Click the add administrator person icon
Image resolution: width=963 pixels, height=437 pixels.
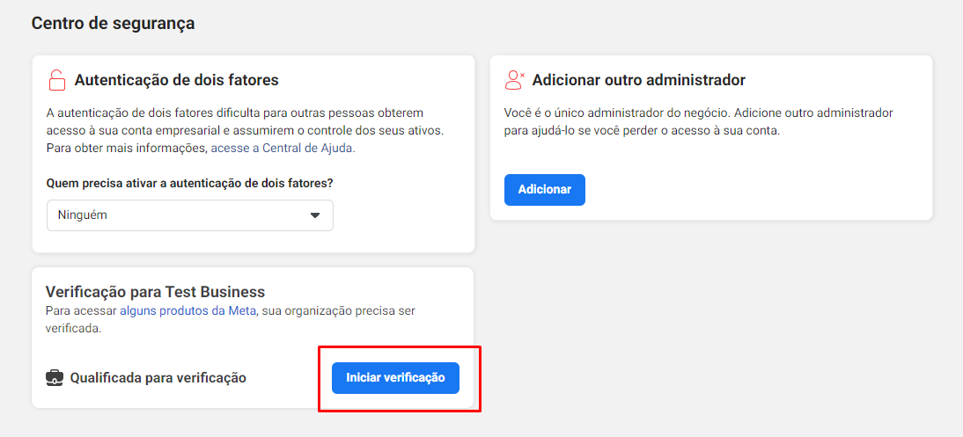514,80
